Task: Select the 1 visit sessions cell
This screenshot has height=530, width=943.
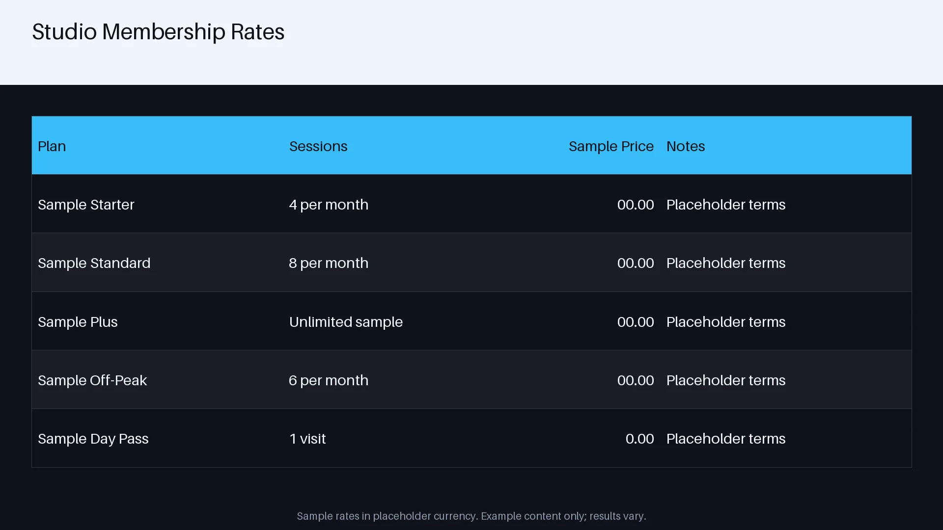Action: 307,439
